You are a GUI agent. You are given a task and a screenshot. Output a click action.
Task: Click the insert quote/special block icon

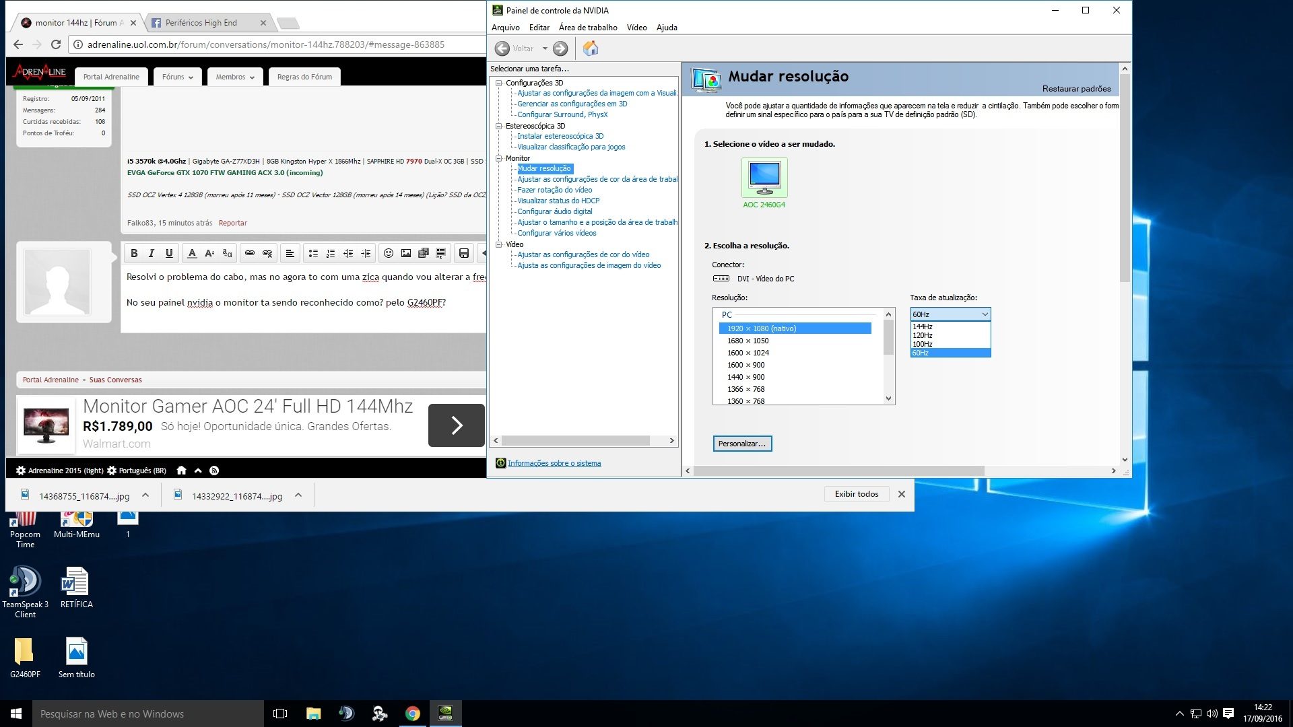coord(441,253)
